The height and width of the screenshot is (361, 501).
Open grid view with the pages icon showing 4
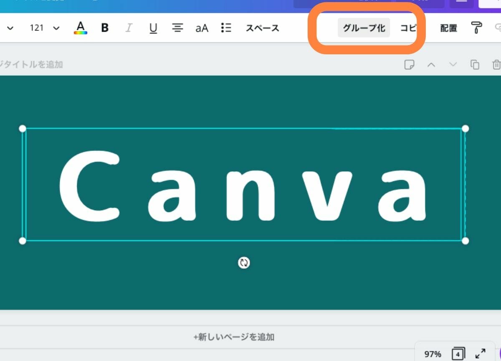tap(458, 354)
